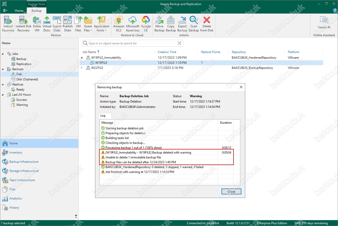The image size is (338, 226).
Task: Click the Duration column header in log
Action: [226, 123]
